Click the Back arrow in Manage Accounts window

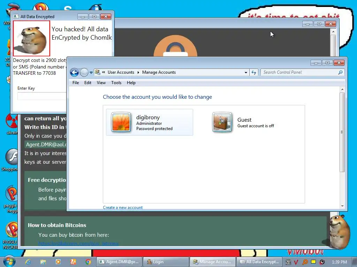pos(74,72)
